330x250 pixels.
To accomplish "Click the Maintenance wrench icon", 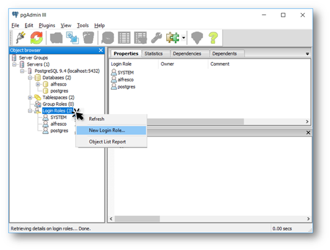I will (x=156, y=38).
